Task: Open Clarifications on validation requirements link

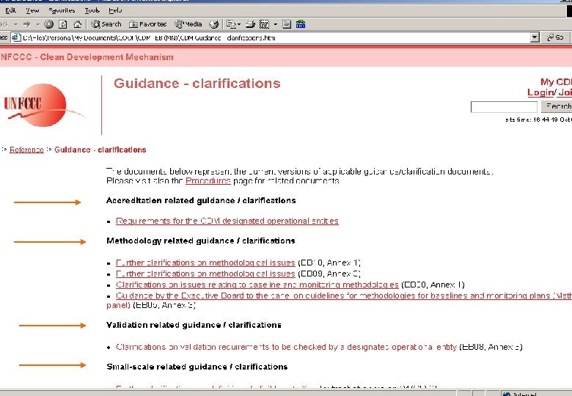Action: 286,347
